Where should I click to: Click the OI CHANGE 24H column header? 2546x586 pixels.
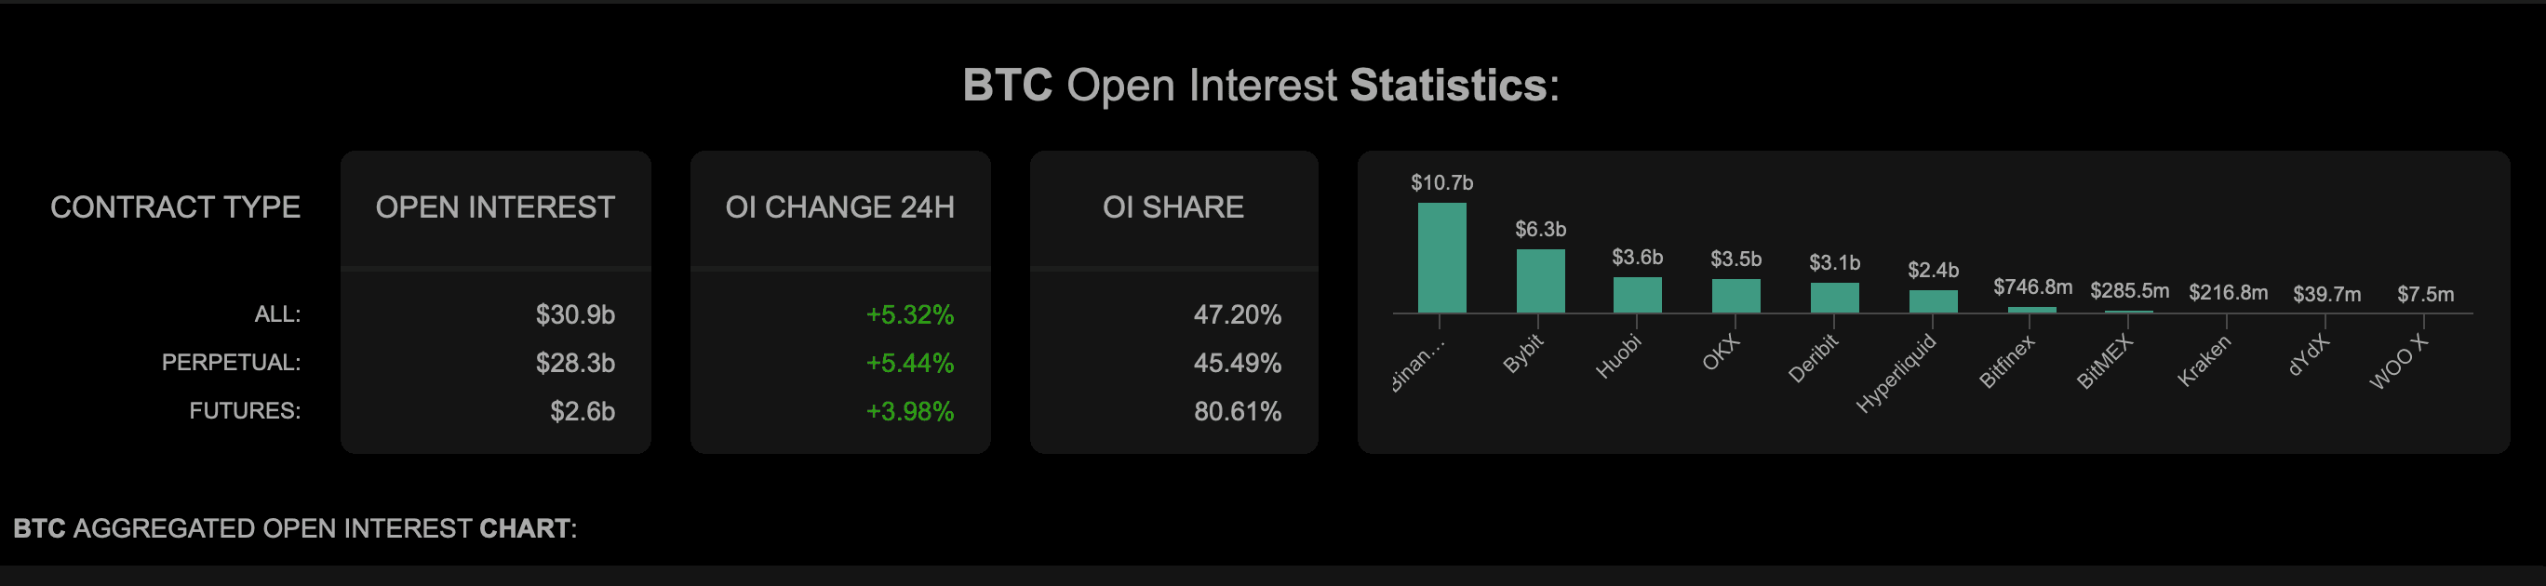pos(840,207)
